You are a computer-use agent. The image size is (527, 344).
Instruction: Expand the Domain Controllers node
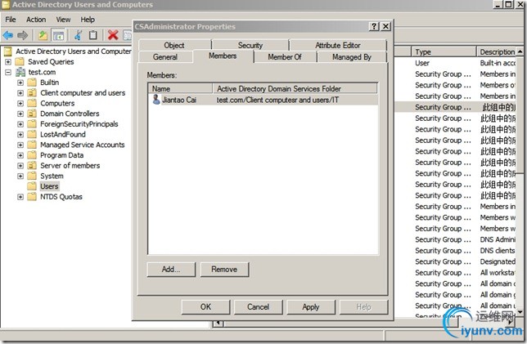(x=20, y=114)
